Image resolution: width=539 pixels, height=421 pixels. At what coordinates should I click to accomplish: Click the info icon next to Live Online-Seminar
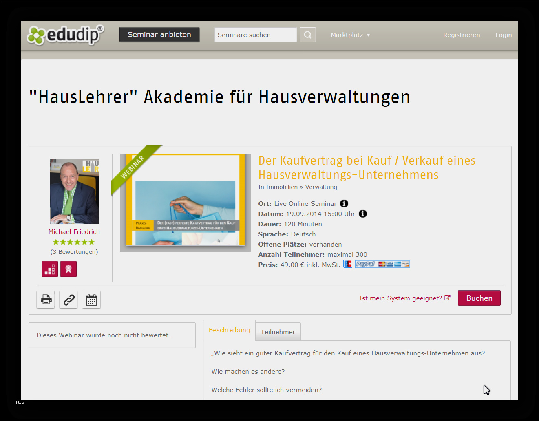click(344, 203)
